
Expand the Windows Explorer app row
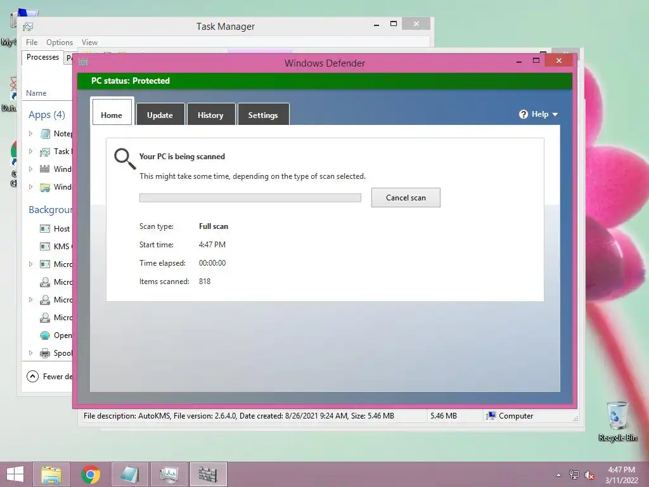(x=30, y=187)
